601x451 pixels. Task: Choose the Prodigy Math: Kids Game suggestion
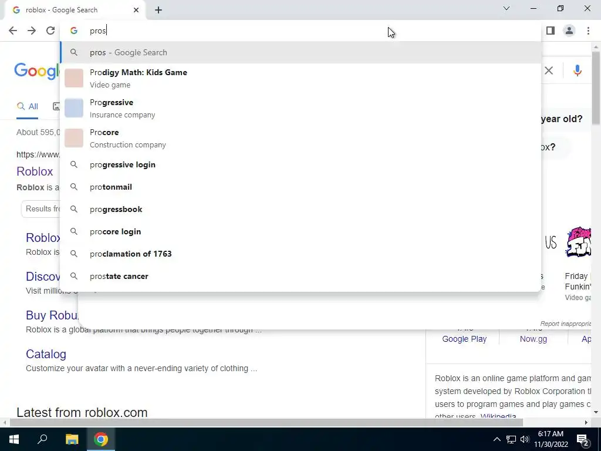(300, 78)
